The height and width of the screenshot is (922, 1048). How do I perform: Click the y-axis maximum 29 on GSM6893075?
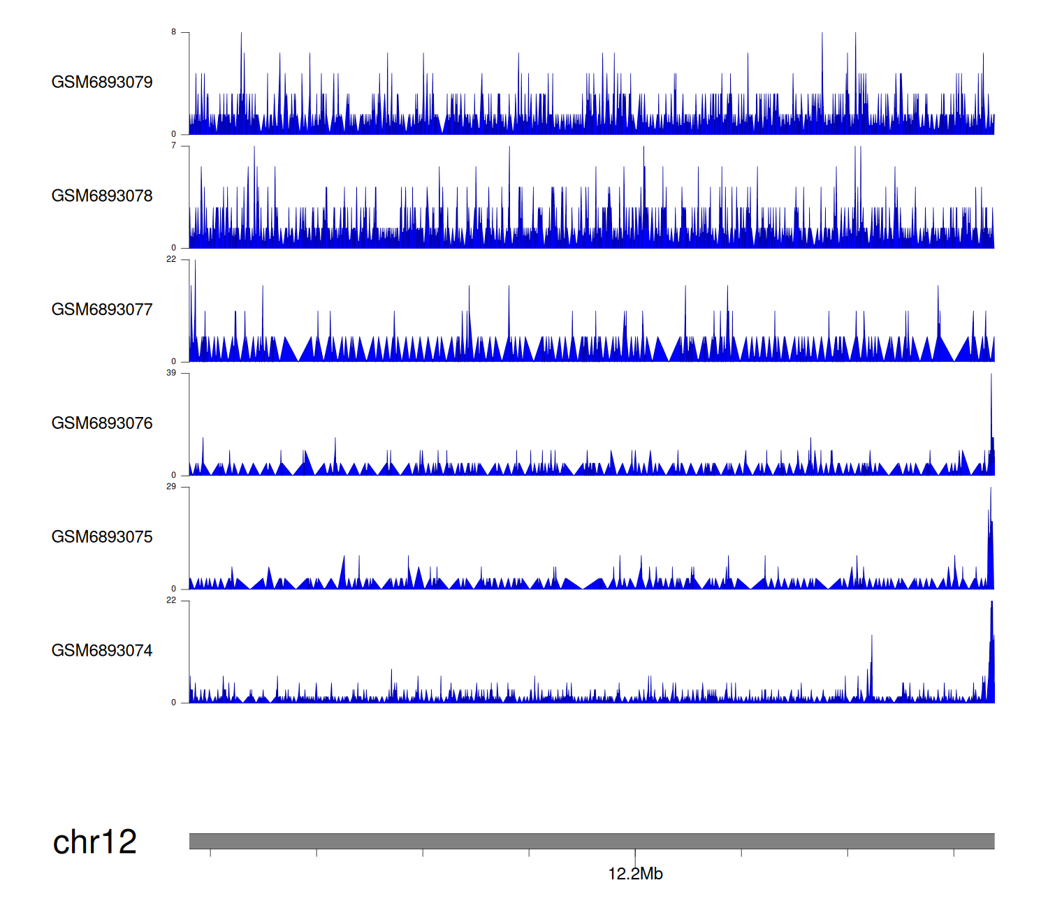171,487
